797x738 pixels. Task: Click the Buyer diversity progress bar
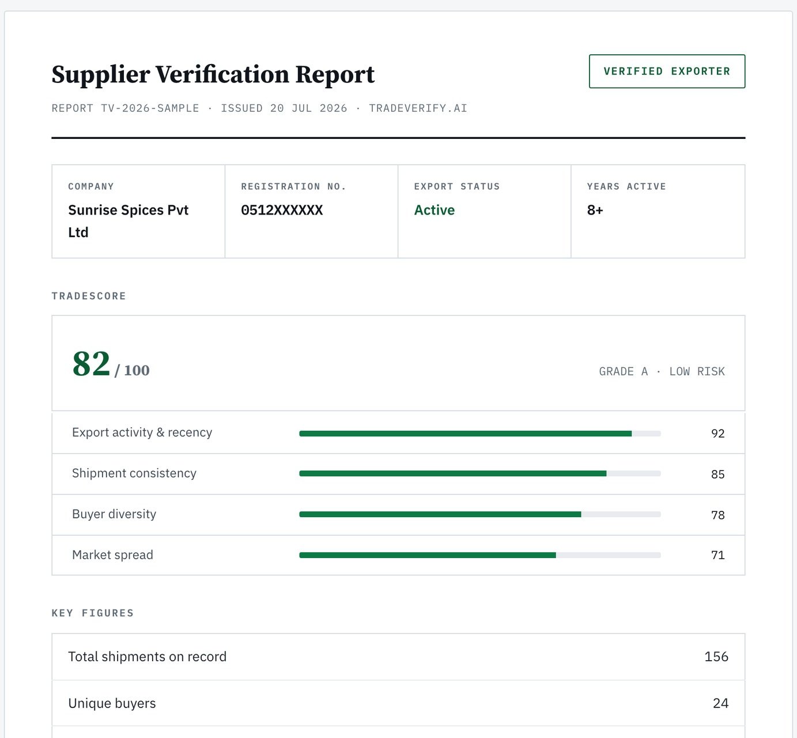[480, 514]
